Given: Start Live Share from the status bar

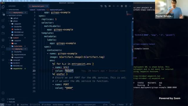Looking at the screenshot, I should coord(46,105).
